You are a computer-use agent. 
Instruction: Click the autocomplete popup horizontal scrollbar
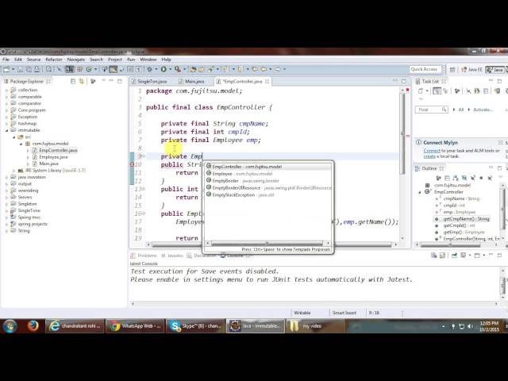(267, 243)
